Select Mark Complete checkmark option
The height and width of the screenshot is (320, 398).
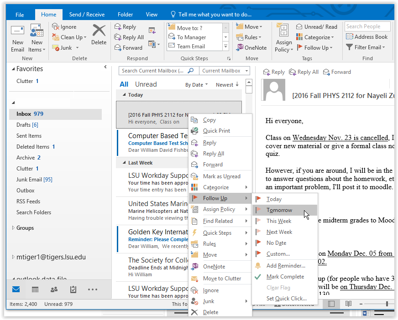[285, 277]
